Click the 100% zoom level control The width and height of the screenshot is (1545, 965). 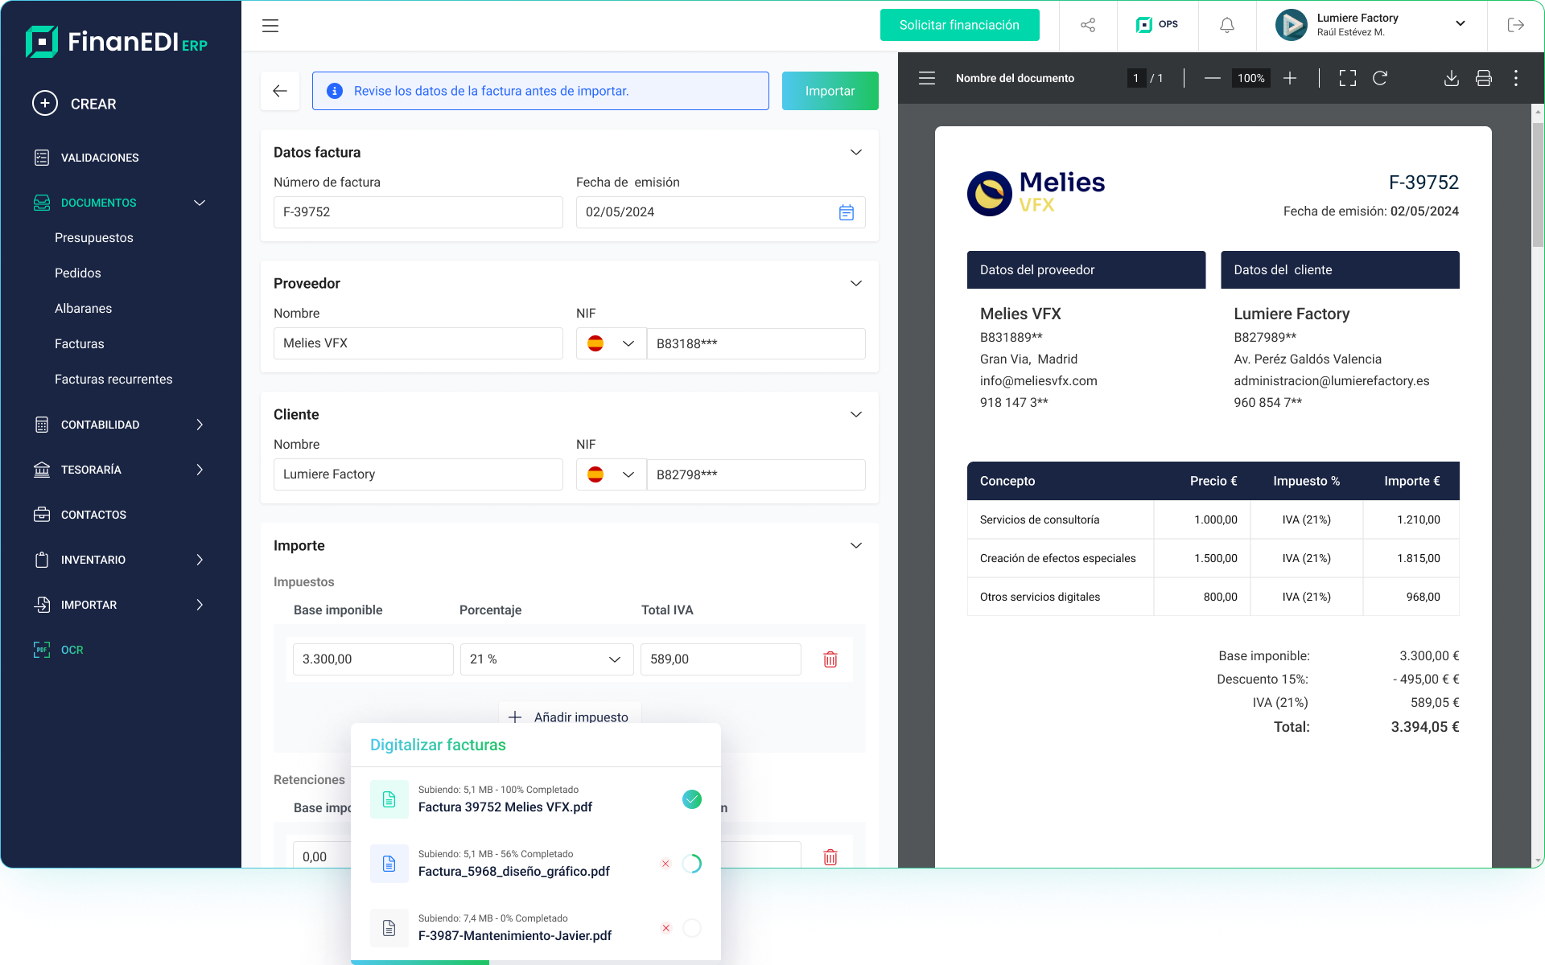coord(1250,78)
